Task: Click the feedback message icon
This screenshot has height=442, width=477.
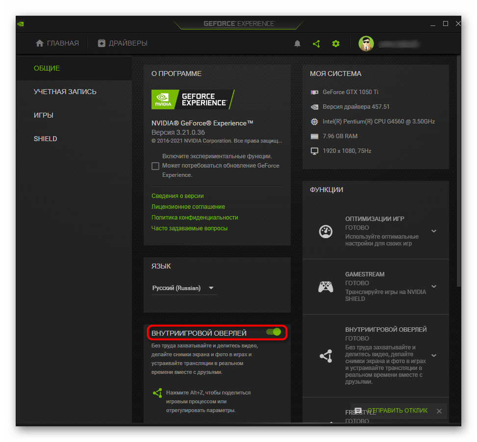Action: [x=358, y=410]
